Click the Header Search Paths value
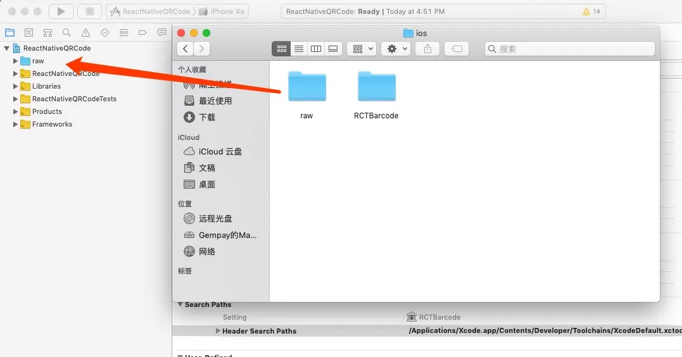 pyautogui.click(x=545, y=330)
